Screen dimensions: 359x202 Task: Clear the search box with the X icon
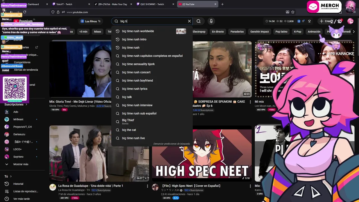tap(189, 21)
